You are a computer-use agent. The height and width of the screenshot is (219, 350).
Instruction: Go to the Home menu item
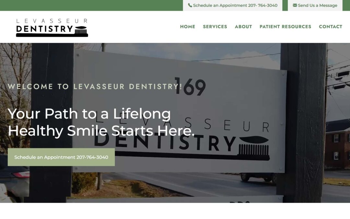coord(188,27)
